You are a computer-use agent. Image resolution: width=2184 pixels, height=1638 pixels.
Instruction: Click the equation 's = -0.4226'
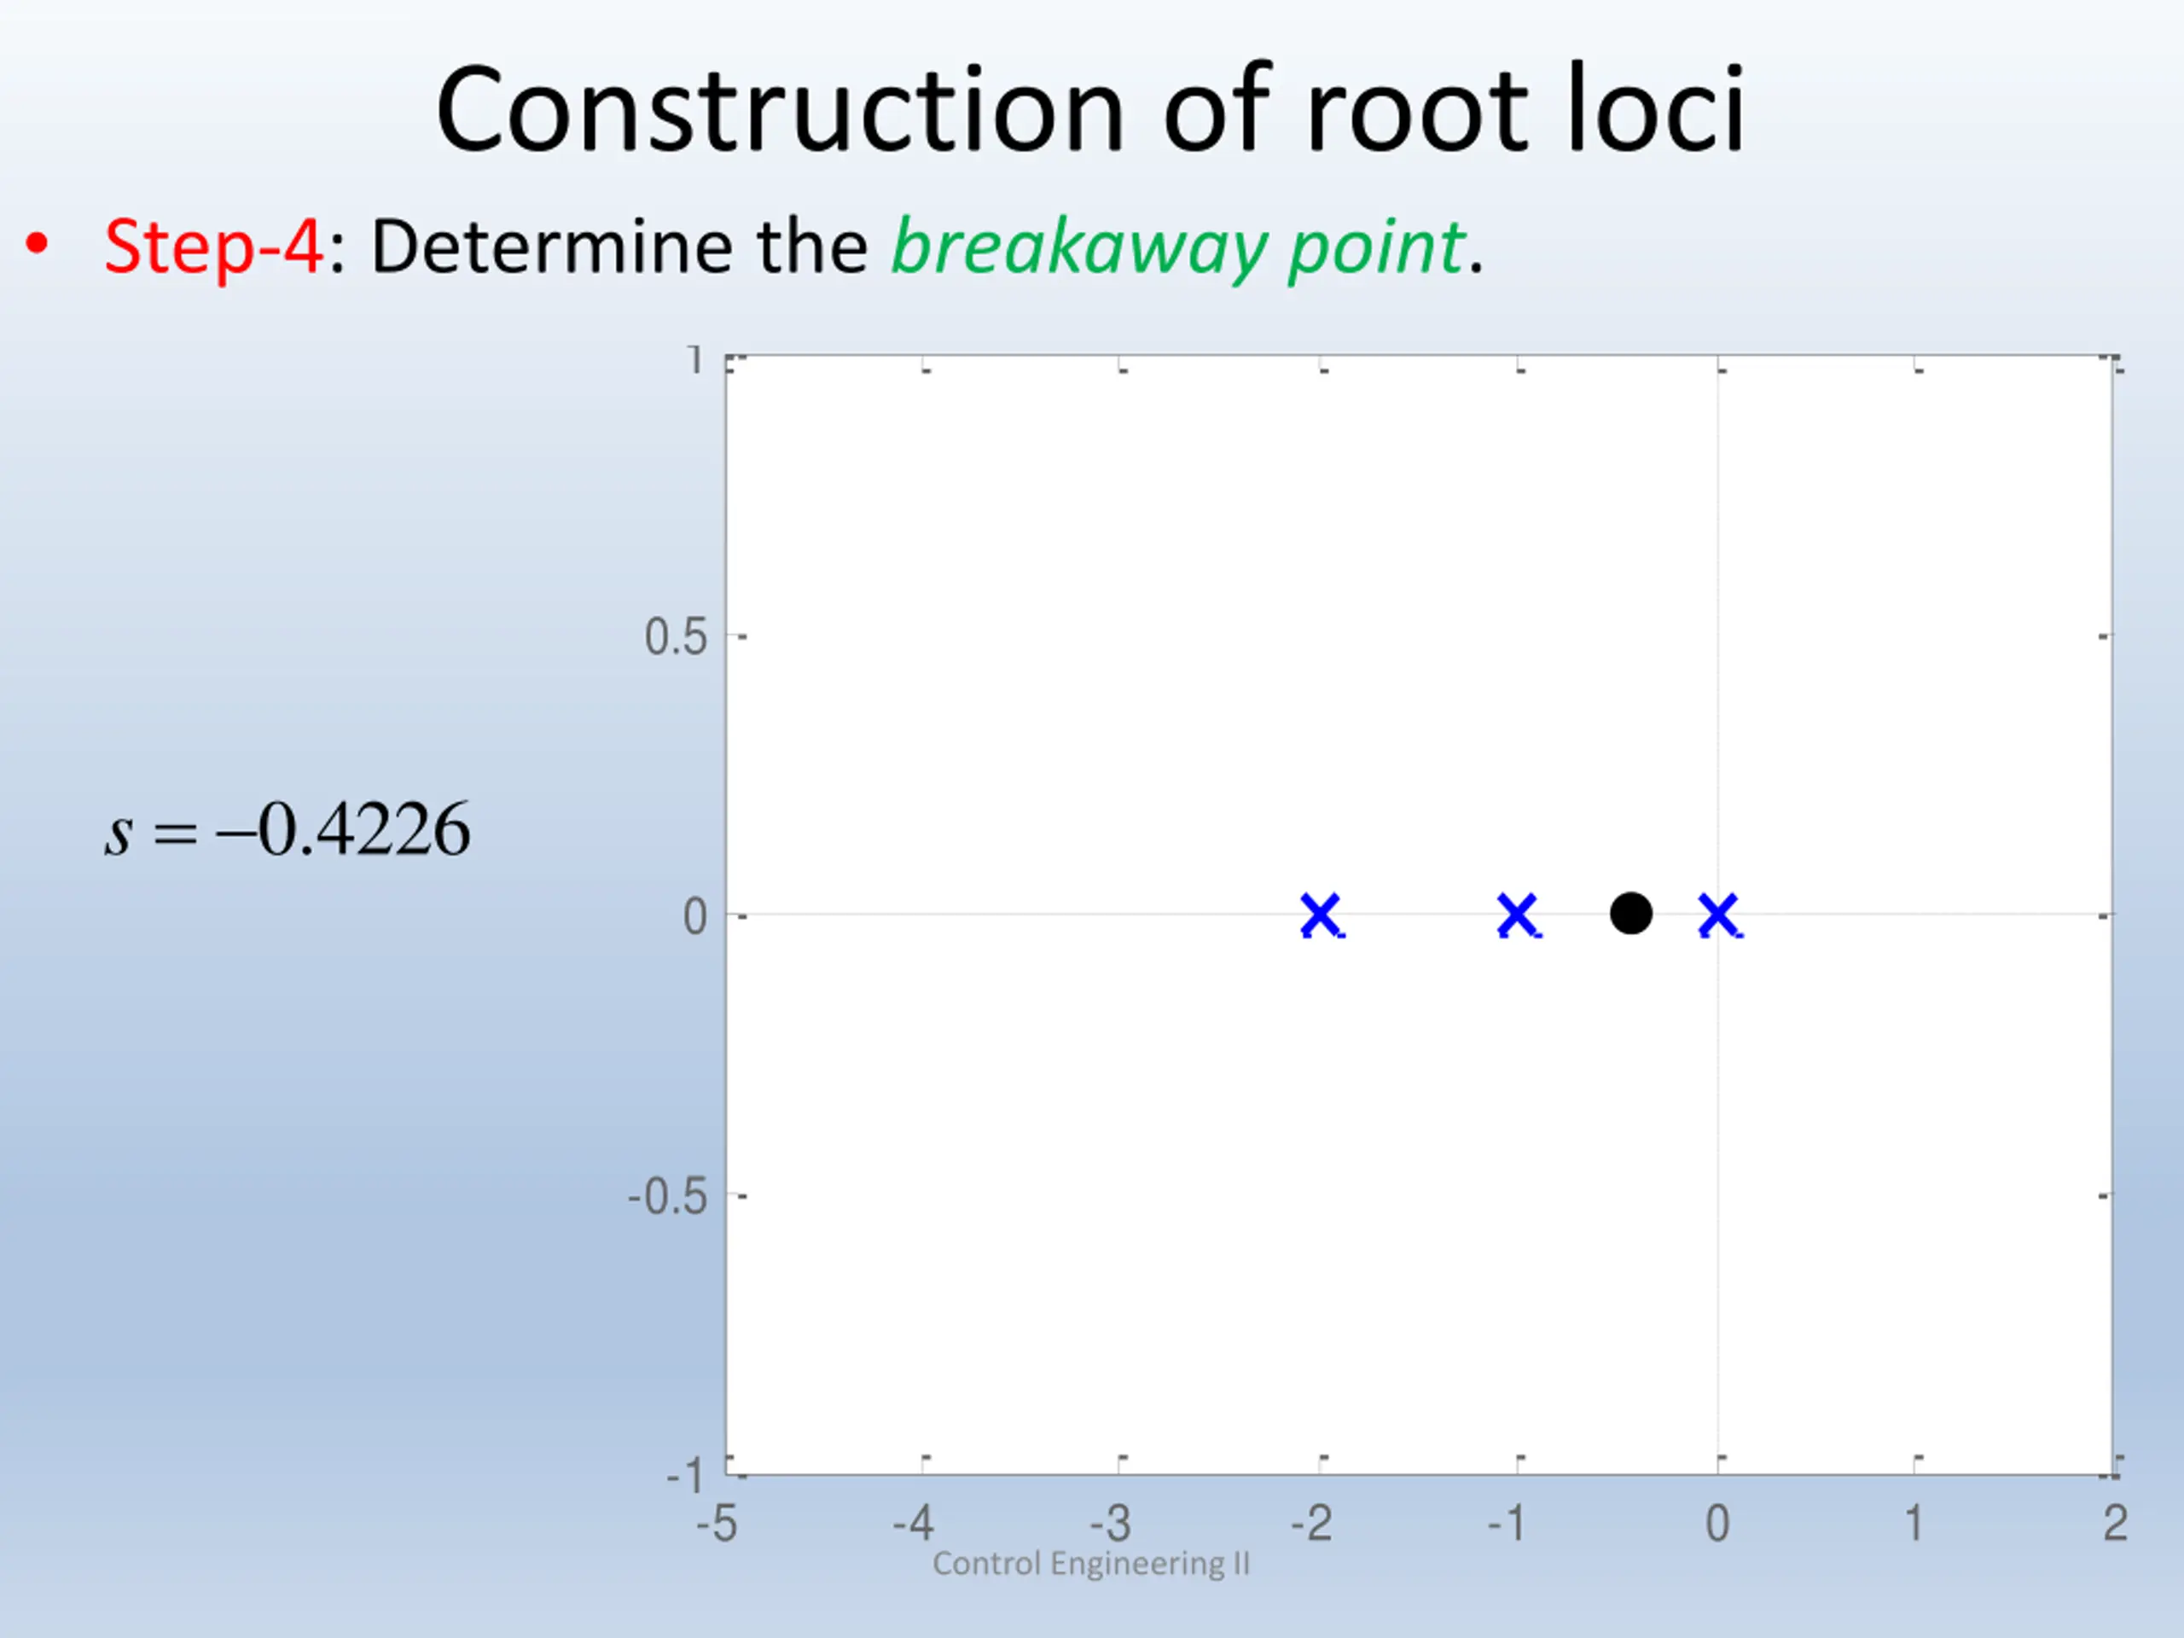288,829
